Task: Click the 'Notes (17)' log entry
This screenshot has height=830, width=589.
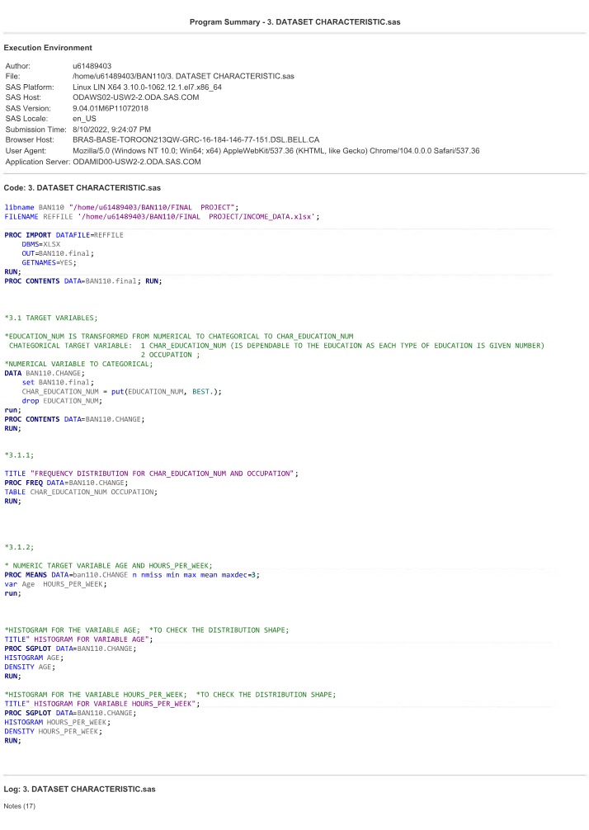Action: click(20, 806)
